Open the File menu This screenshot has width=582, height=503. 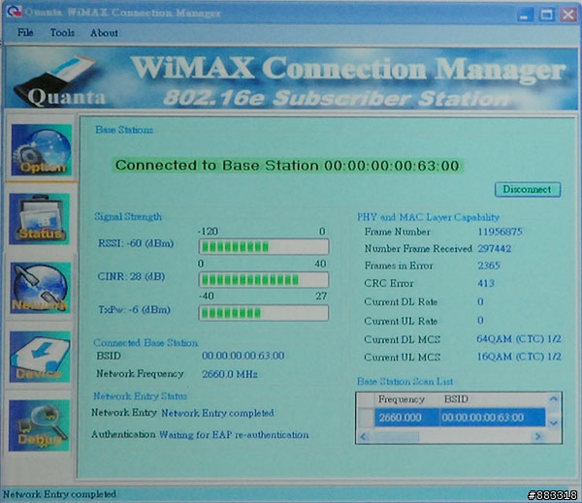[x=25, y=33]
